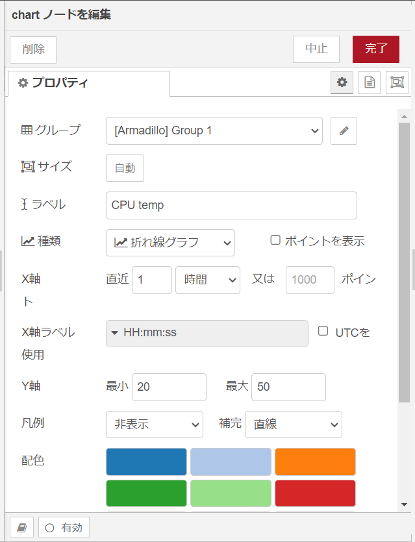Pick the light green color swatch
415x542 pixels.
tap(231, 493)
